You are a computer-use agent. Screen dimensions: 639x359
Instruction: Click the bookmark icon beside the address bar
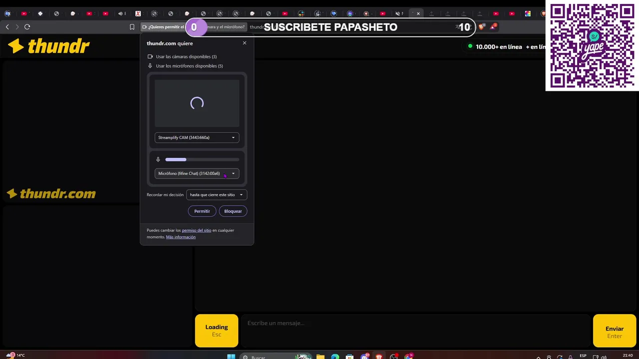coord(132,27)
